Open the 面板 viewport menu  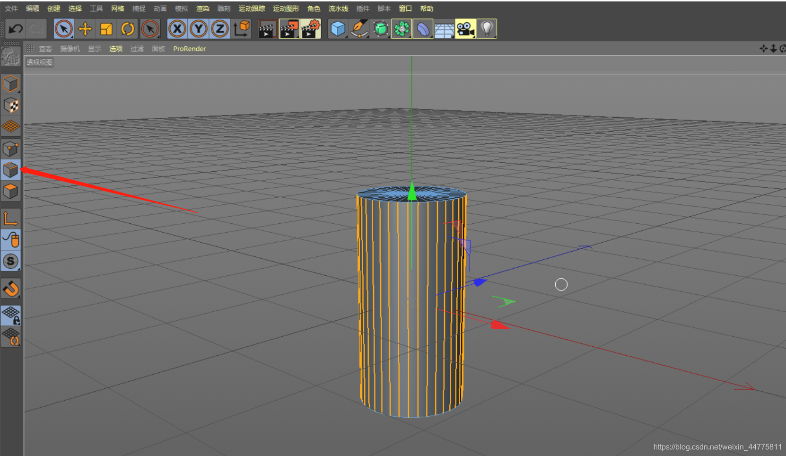[158, 49]
